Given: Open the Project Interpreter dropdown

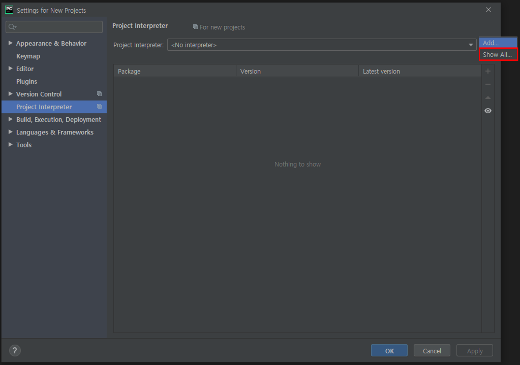Looking at the screenshot, I should pos(471,45).
